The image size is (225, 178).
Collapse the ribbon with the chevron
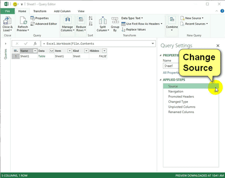pyautogui.click(x=217, y=11)
